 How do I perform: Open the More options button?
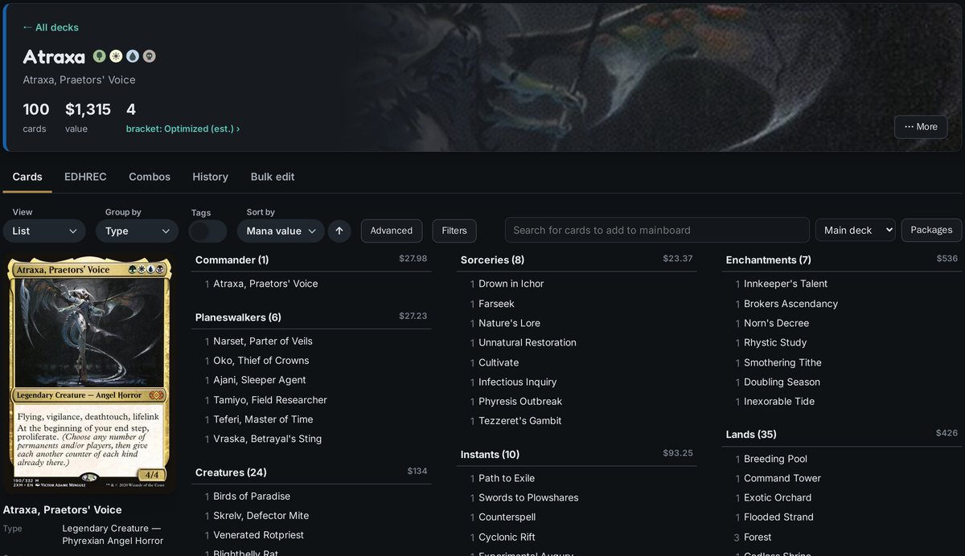pos(921,127)
